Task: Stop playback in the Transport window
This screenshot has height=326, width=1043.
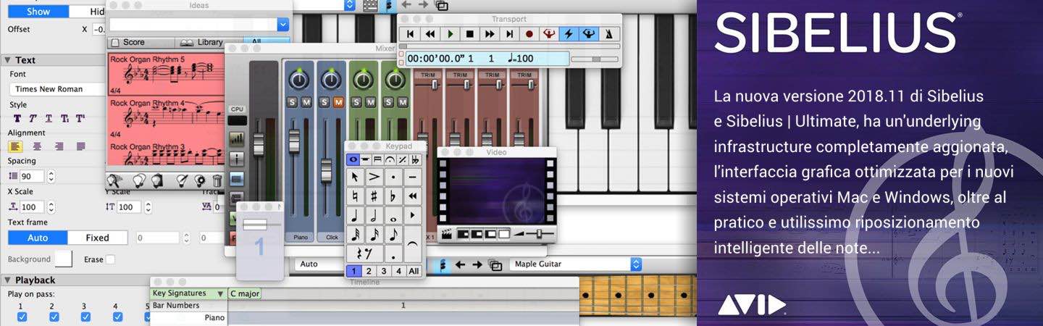Action: 470,33
